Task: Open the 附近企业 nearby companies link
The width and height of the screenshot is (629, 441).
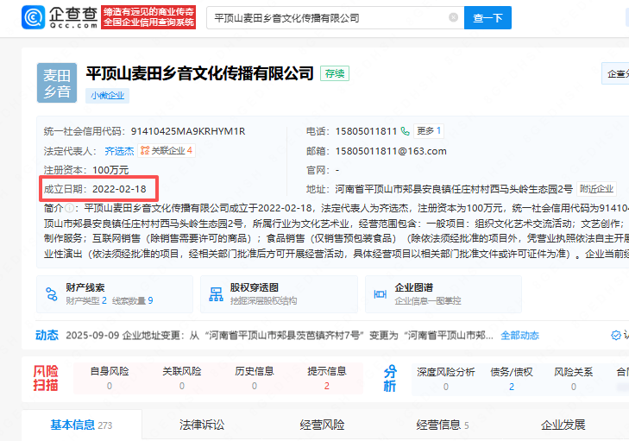Action: click(596, 188)
